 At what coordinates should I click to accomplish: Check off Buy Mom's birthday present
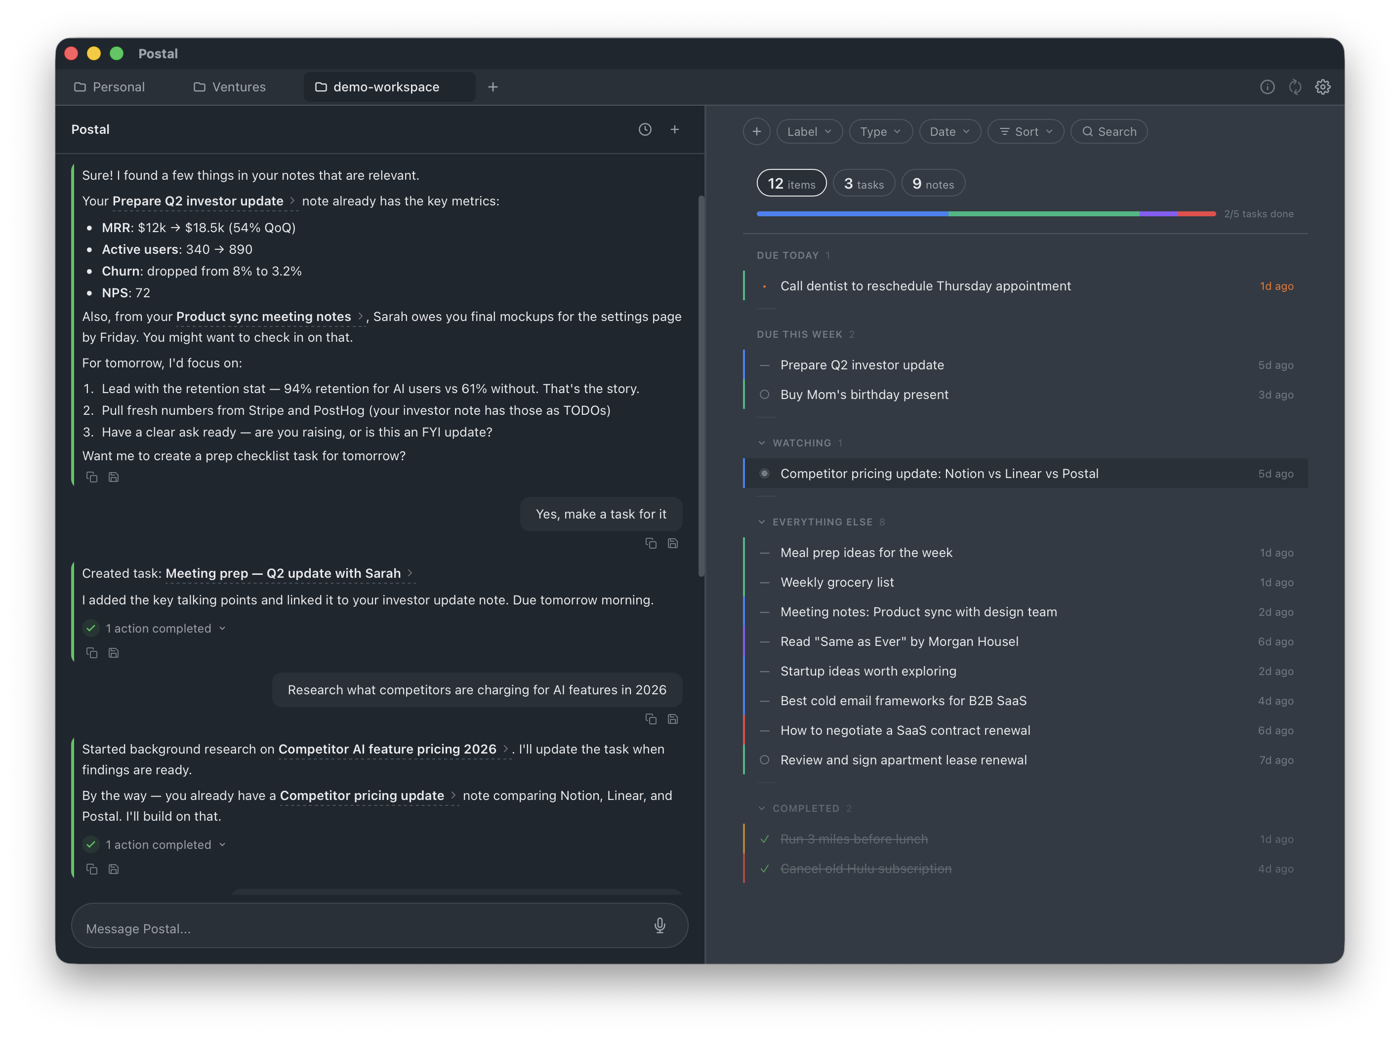[x=765, y=394]
